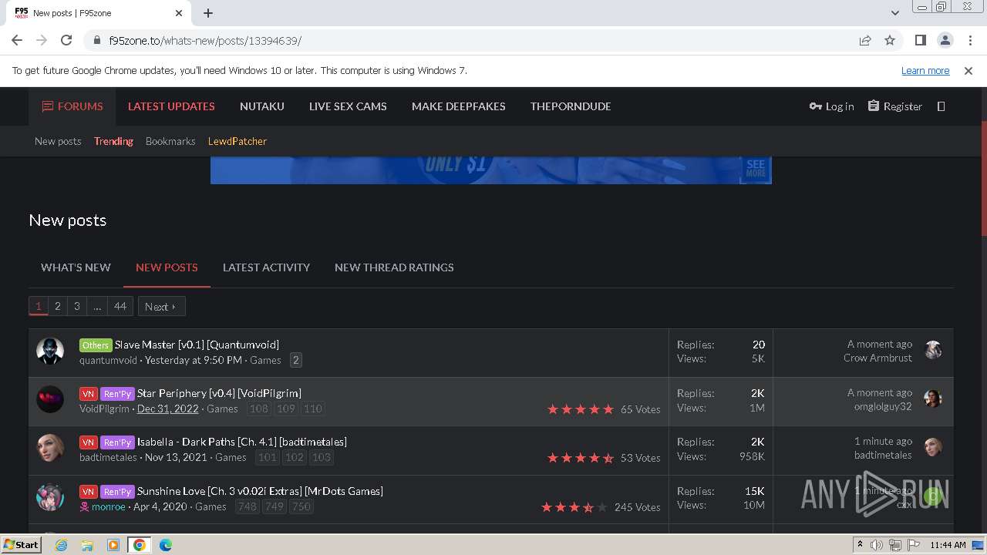Open the Trending sub-navigation link
Screen dimensions: 987x555
113,141
